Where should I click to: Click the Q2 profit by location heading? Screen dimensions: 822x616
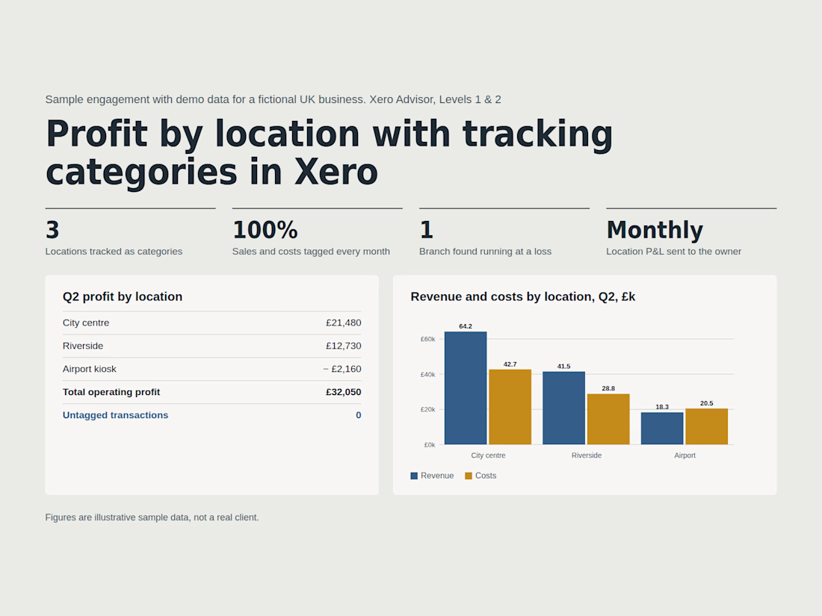coord(123,296)
